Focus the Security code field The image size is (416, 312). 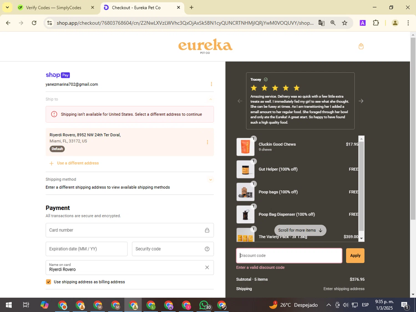tap(173, 249)
